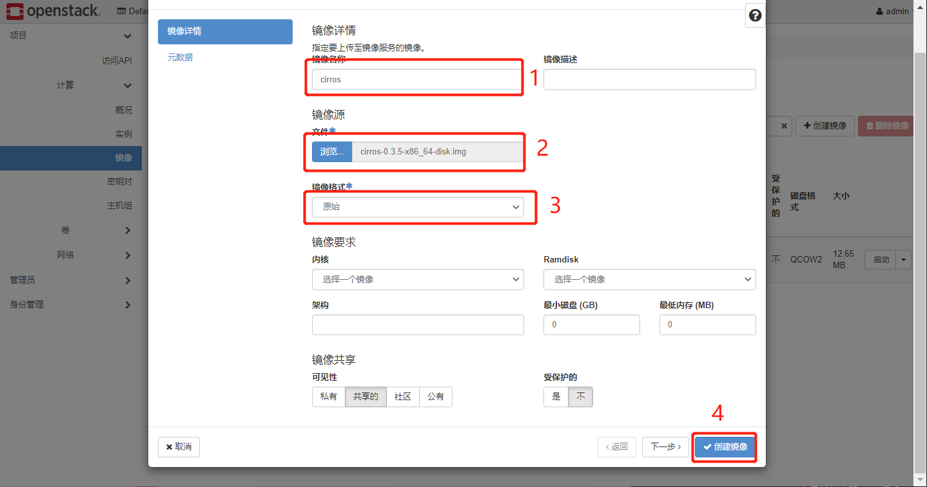927x487 pixels.
Task: Select 社区 visibility option
Action: click(x=402, y=396)
